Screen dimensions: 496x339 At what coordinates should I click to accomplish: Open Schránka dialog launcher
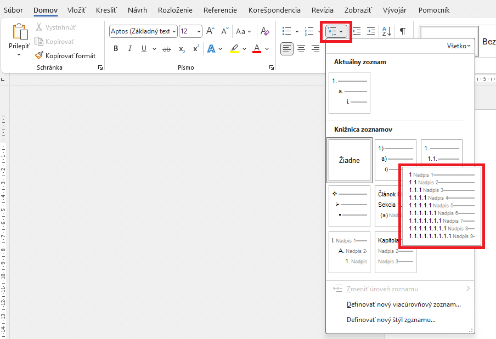pos(100,67)
